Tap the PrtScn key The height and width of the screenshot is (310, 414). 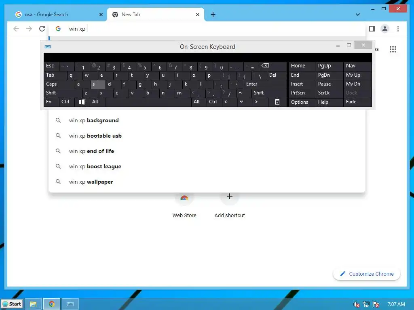pyautogui.click(x=302, y=93)
